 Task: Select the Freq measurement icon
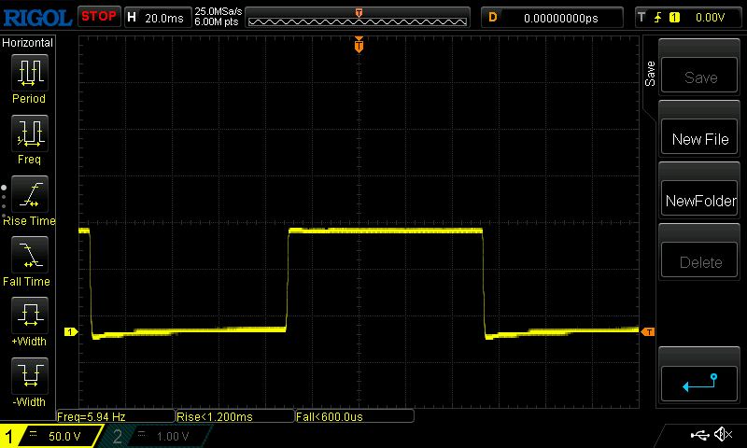(28, 133)
